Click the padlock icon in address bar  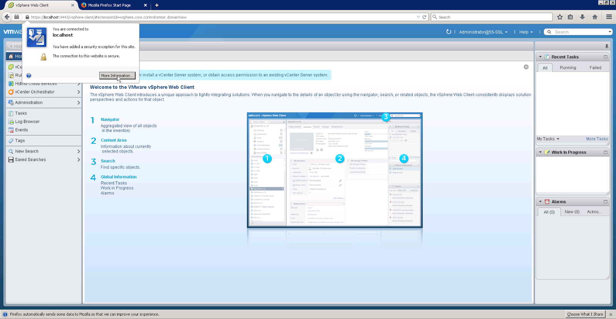[x=27, y=17]
